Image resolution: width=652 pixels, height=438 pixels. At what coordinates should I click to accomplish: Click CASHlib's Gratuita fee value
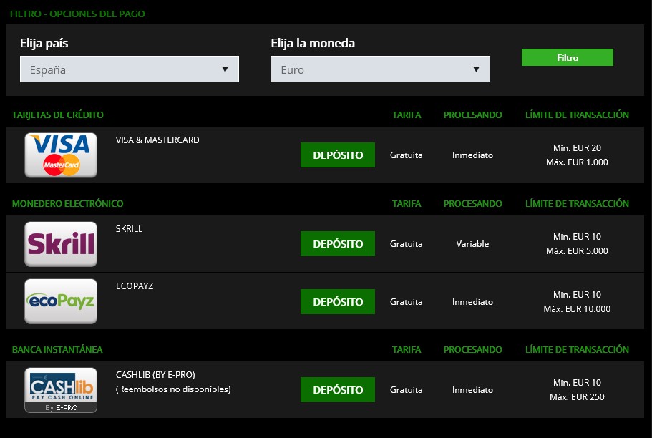[406, 390]
